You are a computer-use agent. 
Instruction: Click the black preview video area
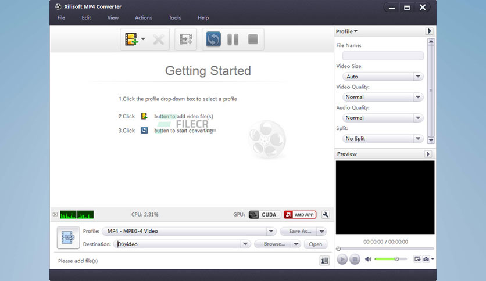385,197
